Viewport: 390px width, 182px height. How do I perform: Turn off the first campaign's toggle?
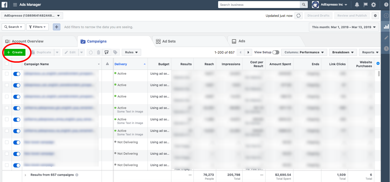click(17, 74)
